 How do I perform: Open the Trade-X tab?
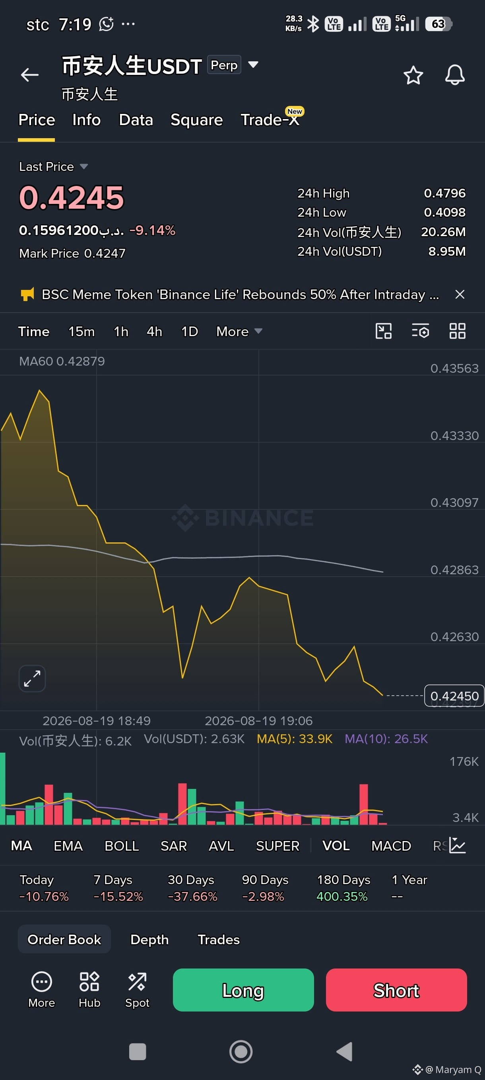coord(270,120)
